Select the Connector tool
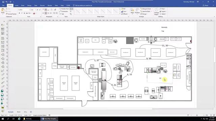Viewport: 216px width, 121px height. click(64, 11)
